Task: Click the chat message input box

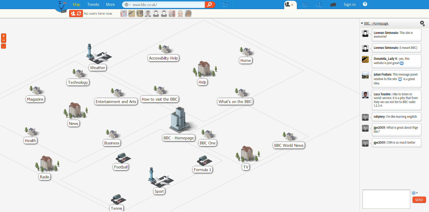Action: [386, 199]
